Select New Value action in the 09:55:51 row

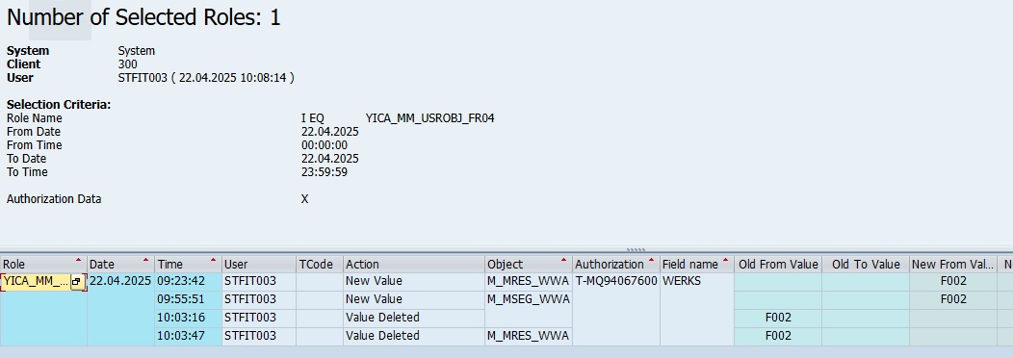[x=413, y=299]
